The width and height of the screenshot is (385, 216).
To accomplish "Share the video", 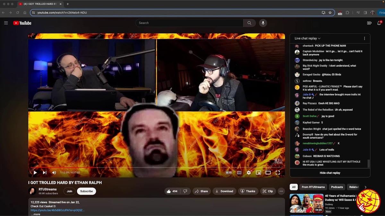I will (201, 191).
